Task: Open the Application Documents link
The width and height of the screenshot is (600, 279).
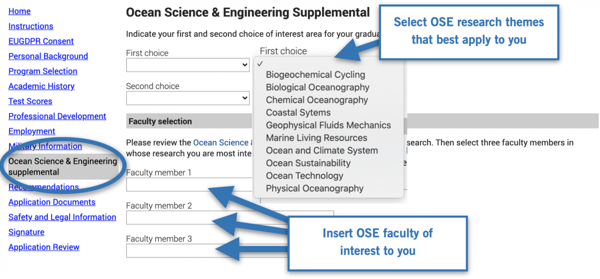Action: tap(52, 202)
